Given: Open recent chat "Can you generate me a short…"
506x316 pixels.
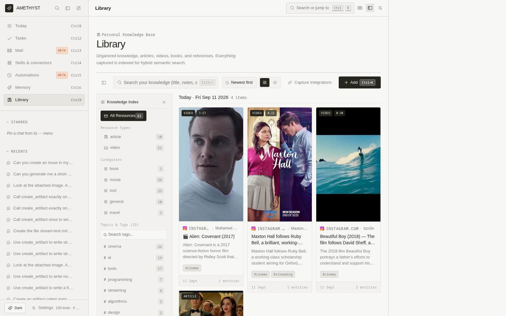Looking at the screenshot, I should (x=43, y=174).
